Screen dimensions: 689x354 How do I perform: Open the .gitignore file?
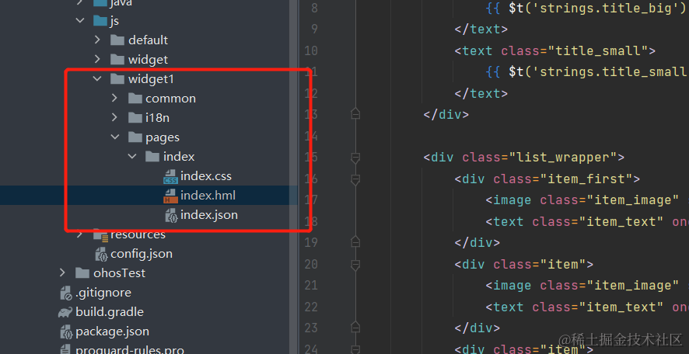pos(103,293)
